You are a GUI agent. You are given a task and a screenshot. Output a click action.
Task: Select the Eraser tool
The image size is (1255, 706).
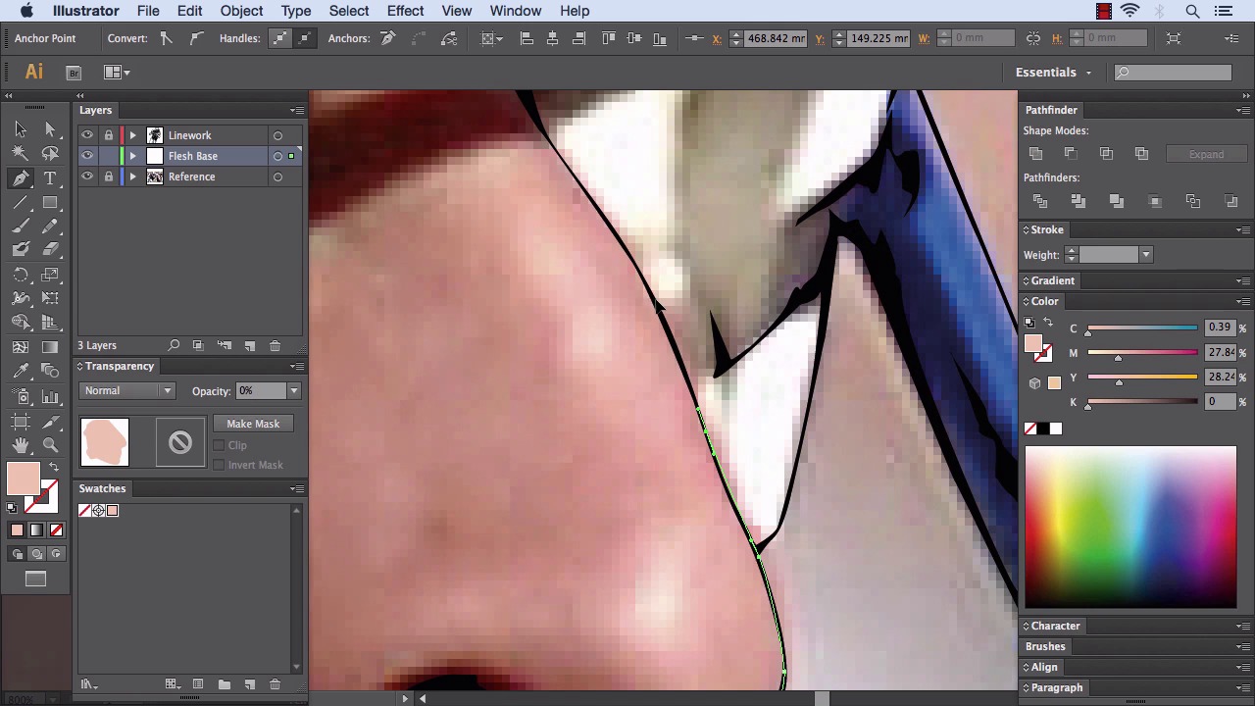[x=51, y=250]
